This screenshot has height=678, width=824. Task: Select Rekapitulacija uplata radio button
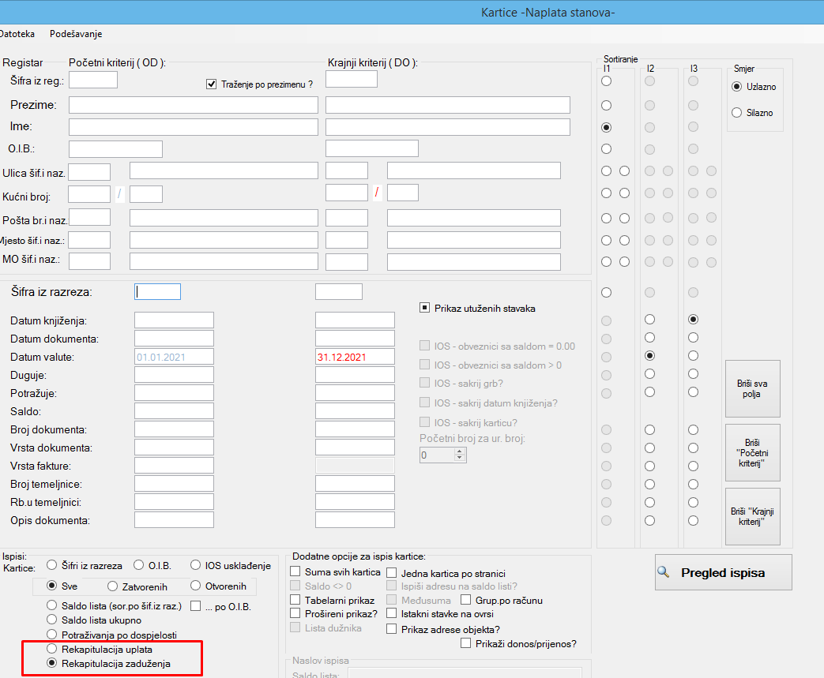(x=53, y=650)
